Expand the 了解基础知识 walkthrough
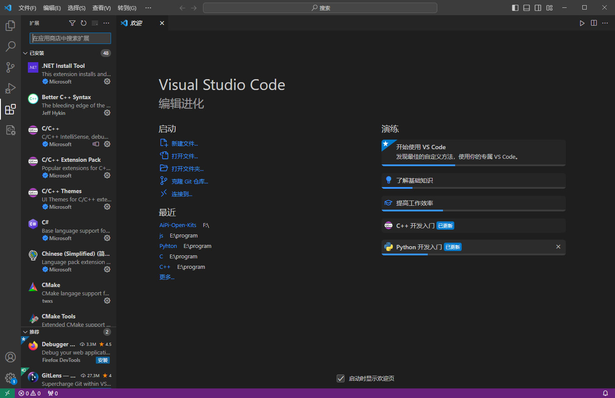 click(473, 181)
